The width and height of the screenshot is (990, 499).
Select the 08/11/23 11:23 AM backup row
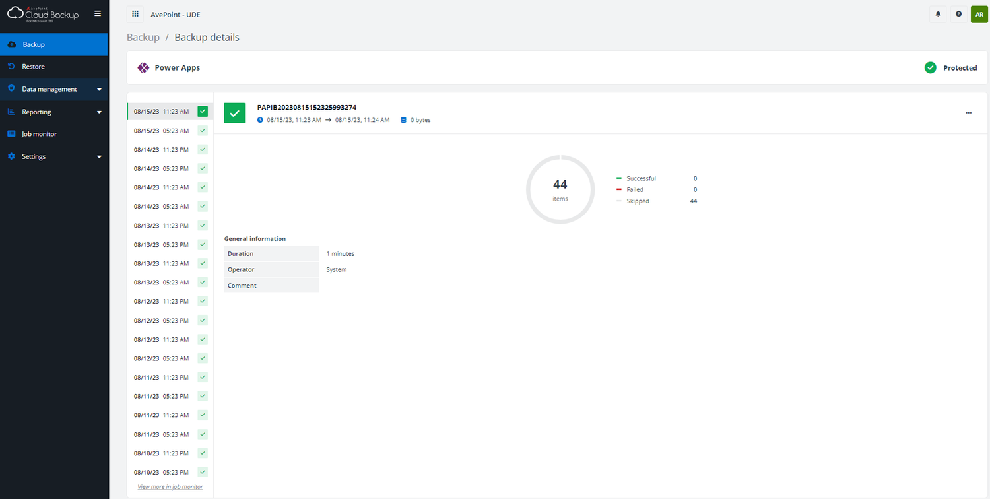click(x=170, y=415)
